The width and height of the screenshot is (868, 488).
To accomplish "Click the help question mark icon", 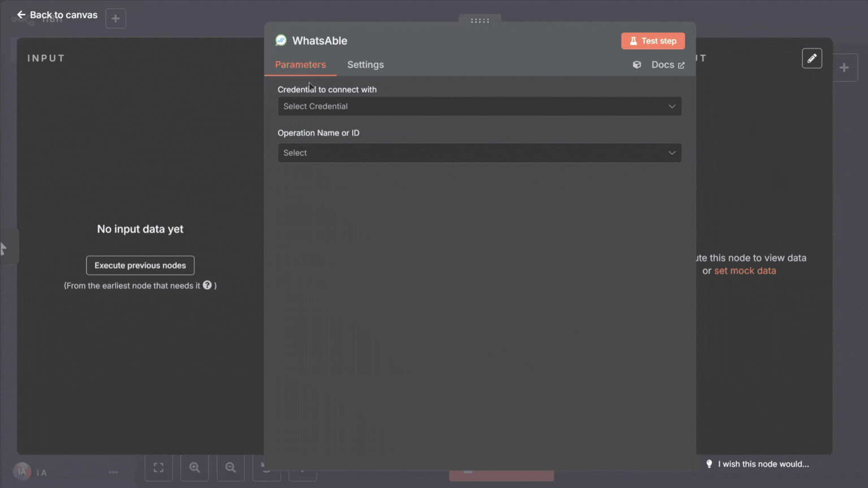I will coord(207,285).
